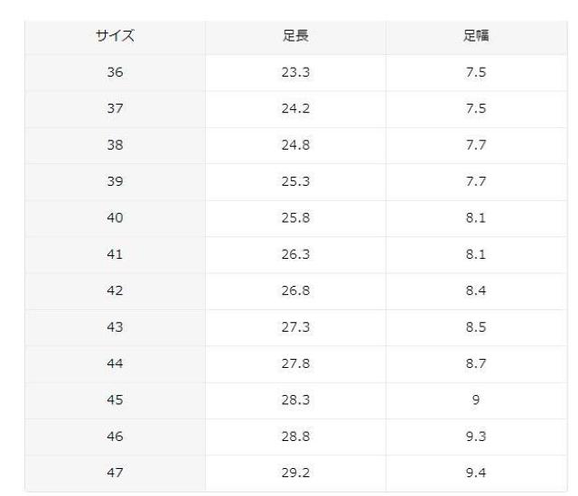Select size 39 in the table
This screenshot has height=496, width=578.
(115, 181)
